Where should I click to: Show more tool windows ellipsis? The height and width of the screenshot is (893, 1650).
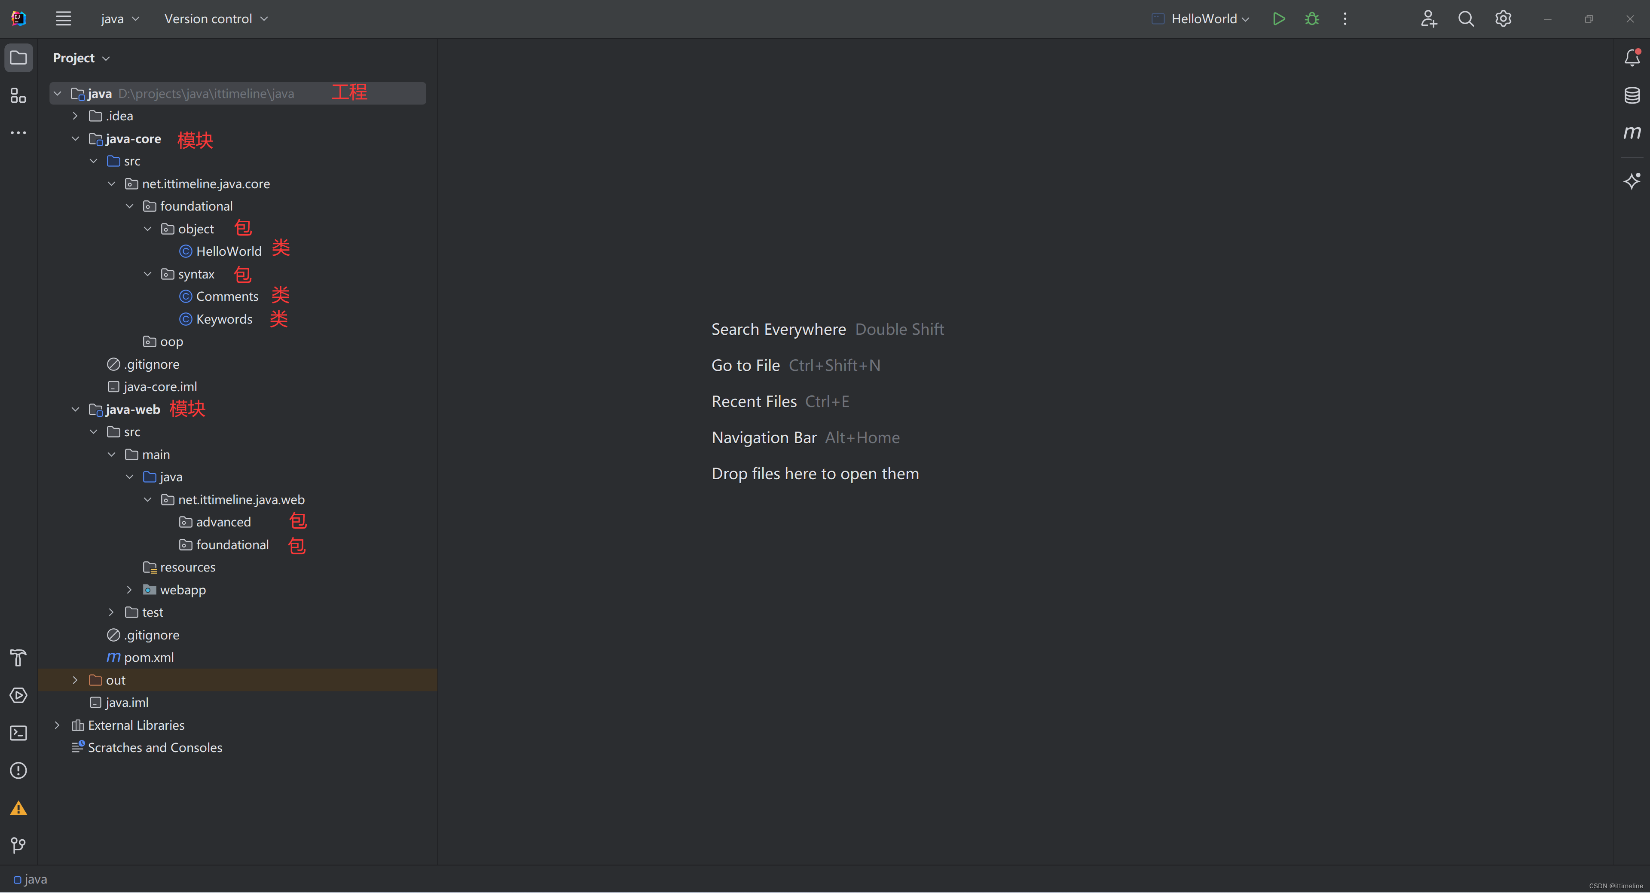pyautogui.click(x=18, y=133)
